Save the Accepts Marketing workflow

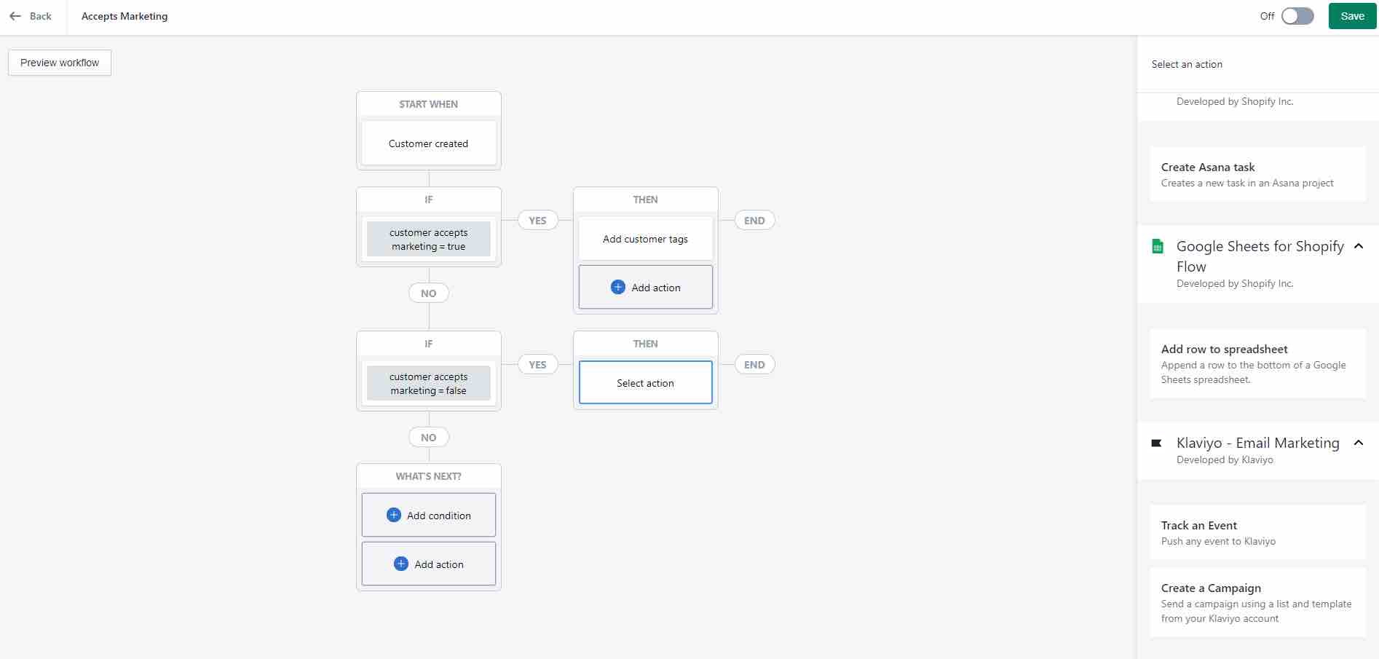tap(1351, 15)
